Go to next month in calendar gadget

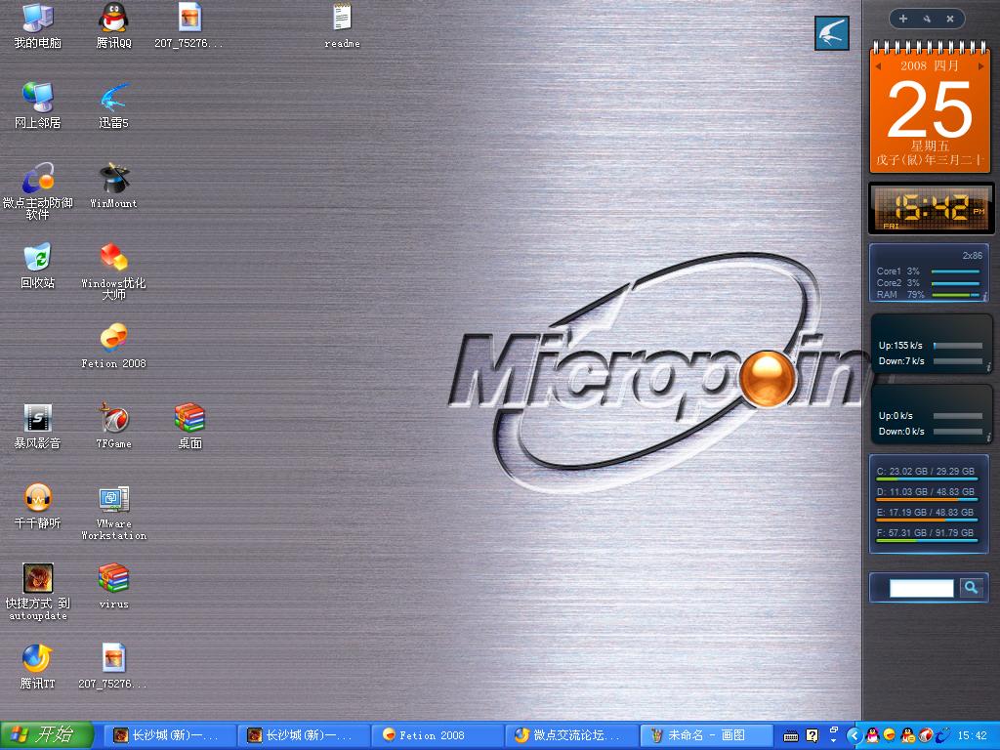(980, 66)
